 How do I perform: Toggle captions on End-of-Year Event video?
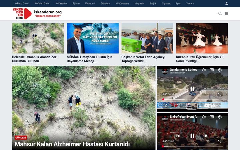click(x=212, y=117)
